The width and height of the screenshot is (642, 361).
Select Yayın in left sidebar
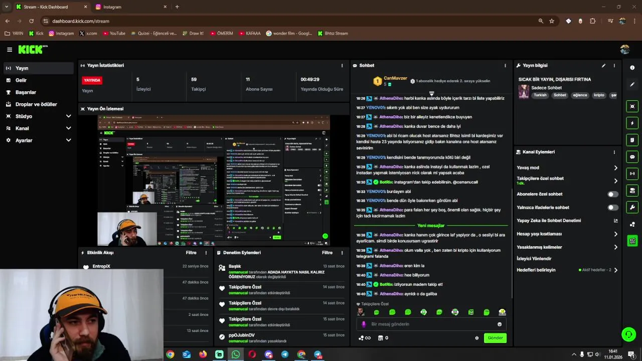(38, 68)
